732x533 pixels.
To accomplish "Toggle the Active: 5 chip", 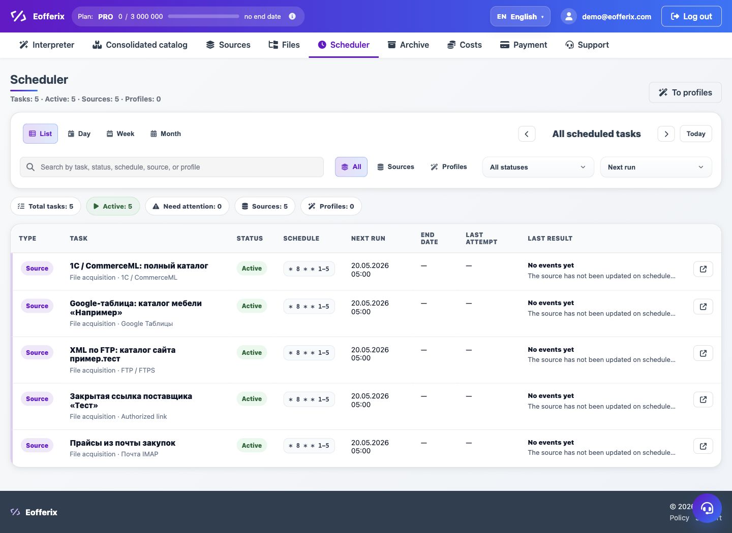I will coord(113,206).
